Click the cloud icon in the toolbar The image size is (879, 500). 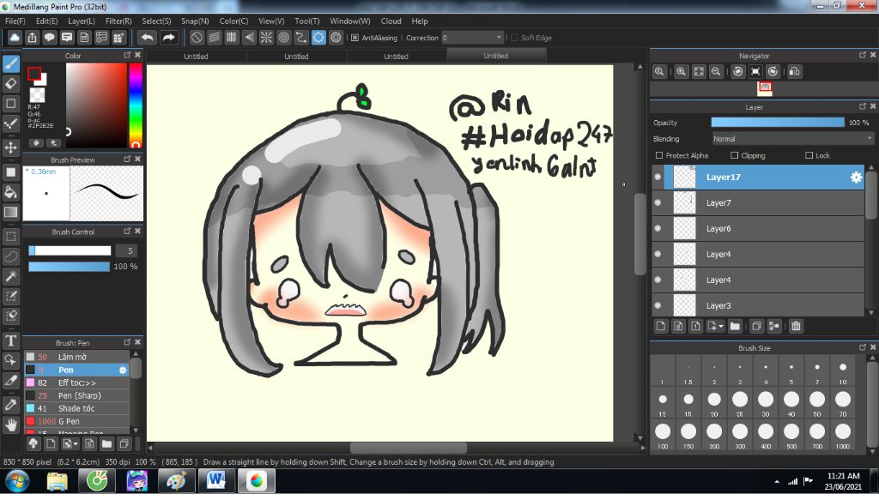pos(15,38)
